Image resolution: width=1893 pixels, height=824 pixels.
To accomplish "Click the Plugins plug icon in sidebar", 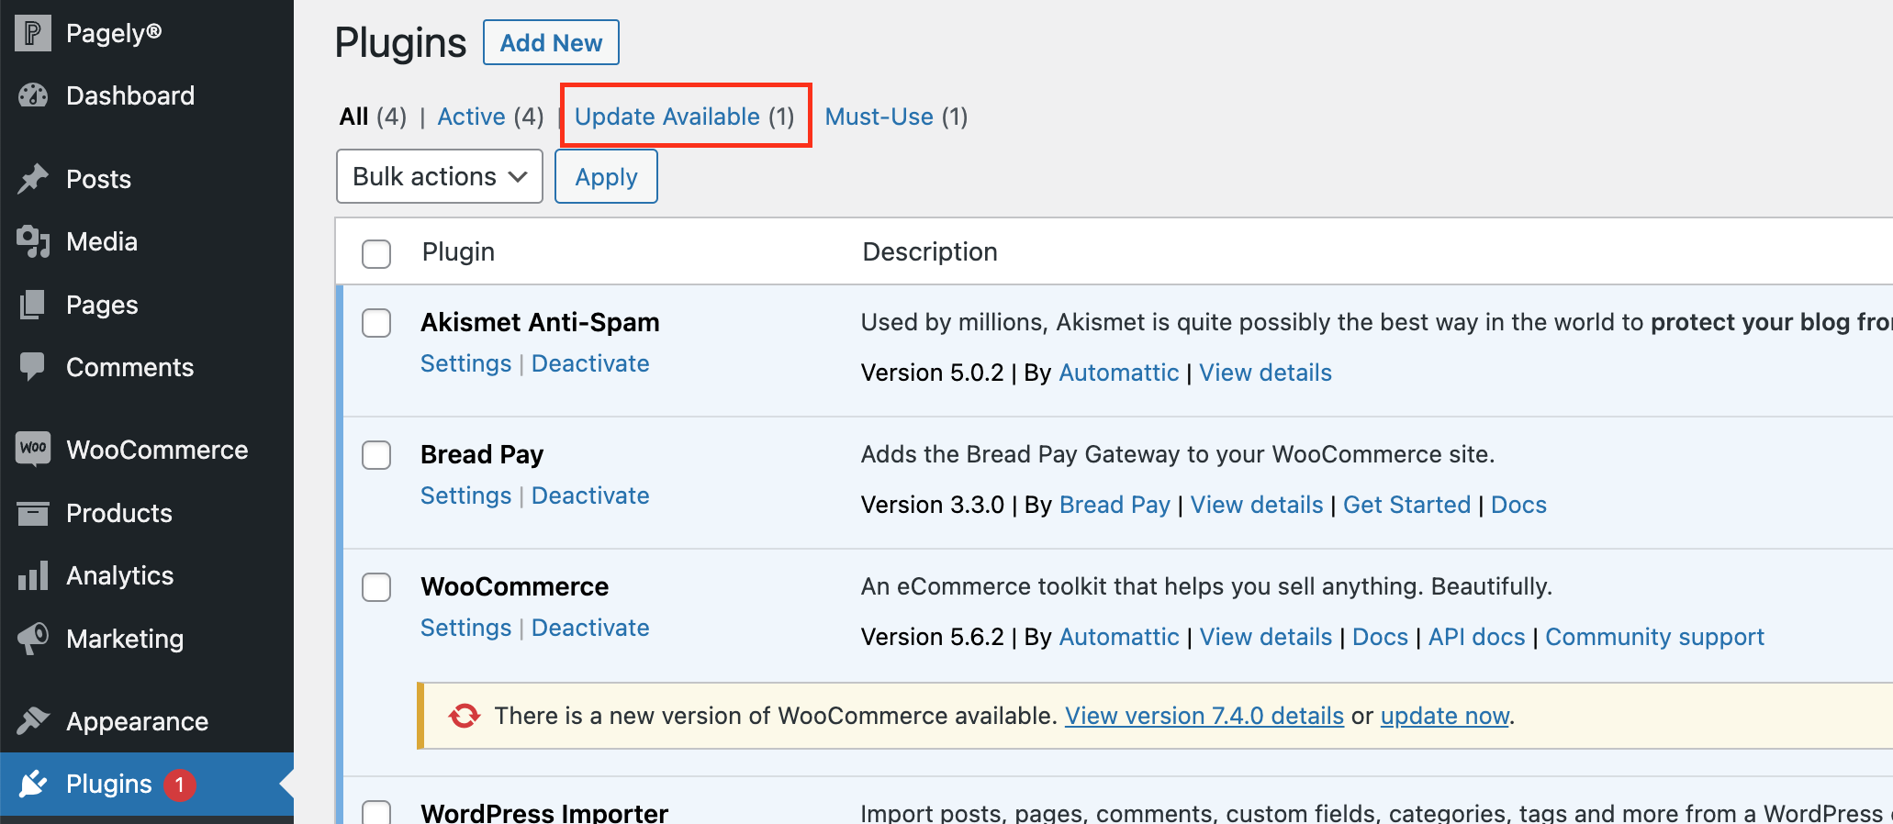I will (33, 784).
